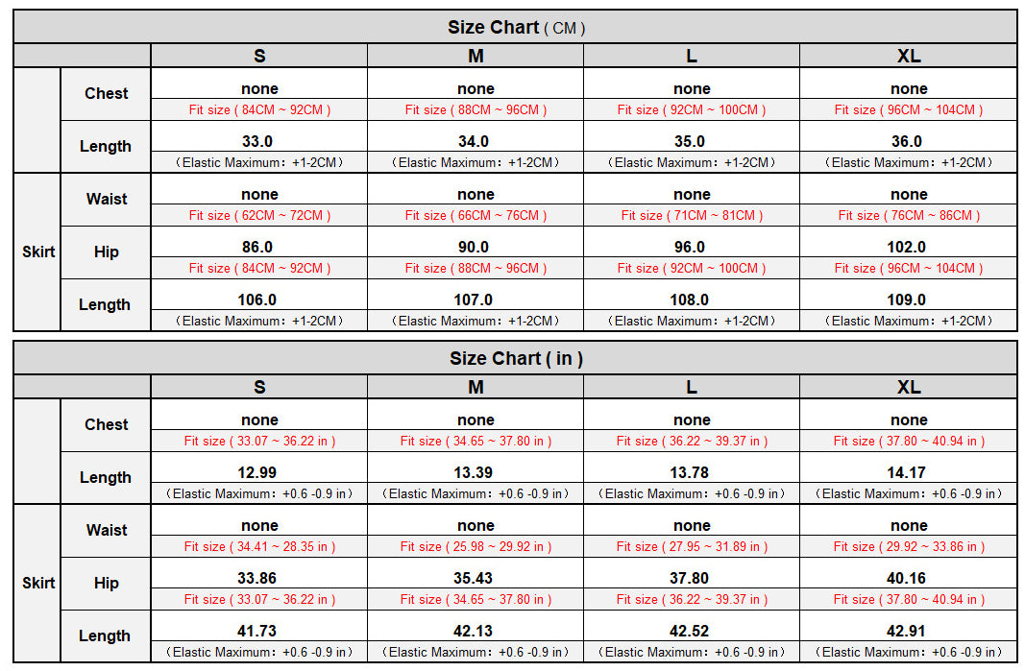Click the "Size Chart ( CM )" title
Screen dimensions: 1025x671
[x=516, y=28]
